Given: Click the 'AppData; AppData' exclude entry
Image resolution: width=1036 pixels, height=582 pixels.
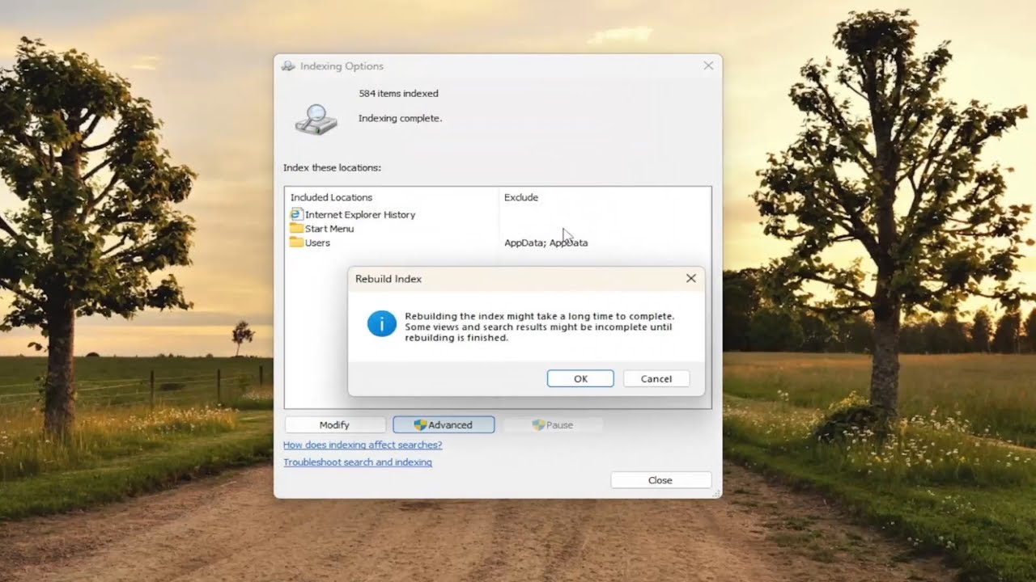Looking at the screenshot, I should pyautogui.click(x=546, y=242).
